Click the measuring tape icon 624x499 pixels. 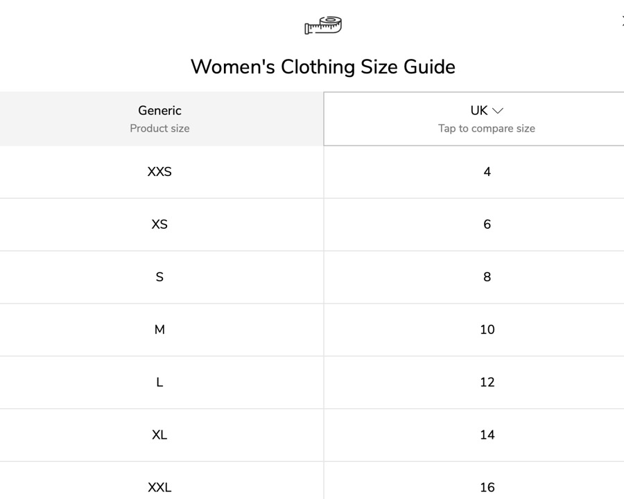coord(323,26)
